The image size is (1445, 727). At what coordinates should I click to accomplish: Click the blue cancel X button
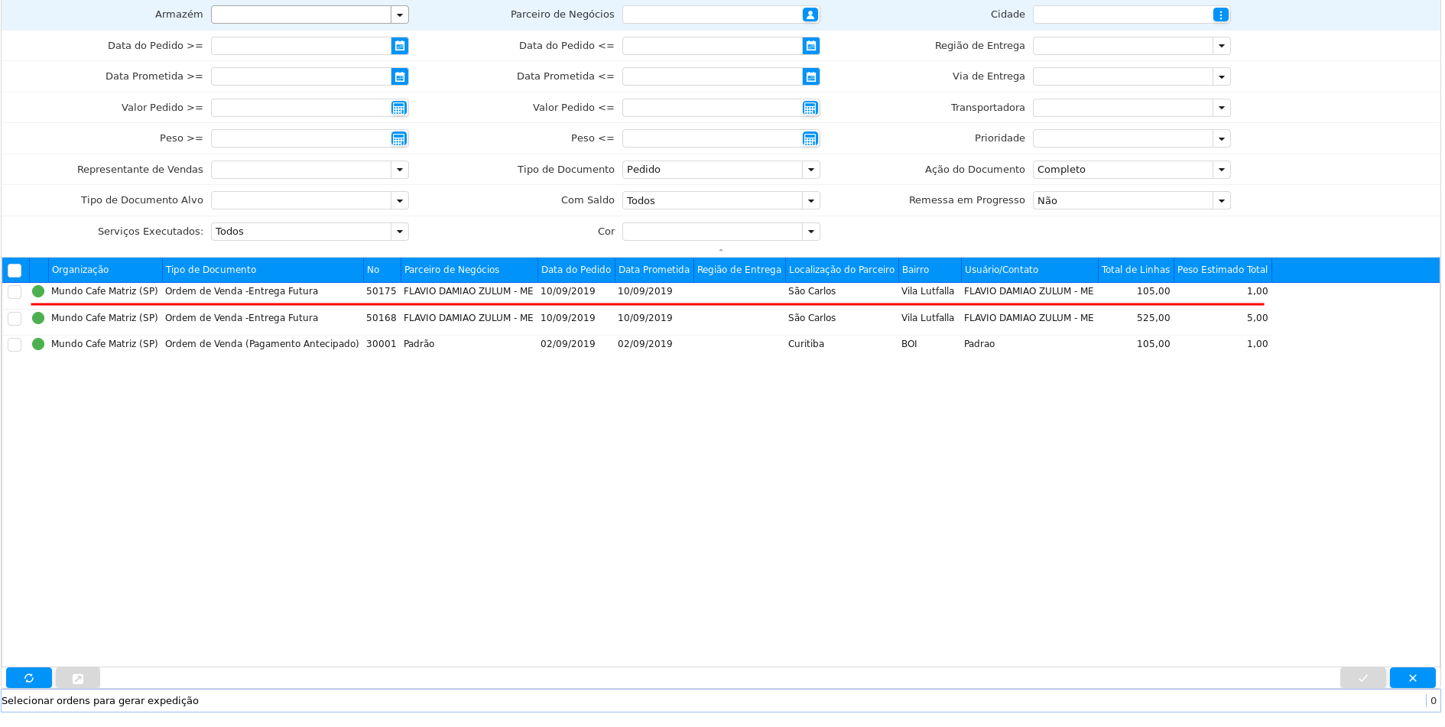1412,678
